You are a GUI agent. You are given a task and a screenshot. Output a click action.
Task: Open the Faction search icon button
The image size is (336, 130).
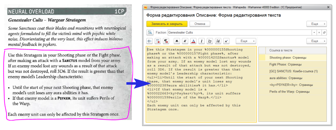(x=150, y=32)
